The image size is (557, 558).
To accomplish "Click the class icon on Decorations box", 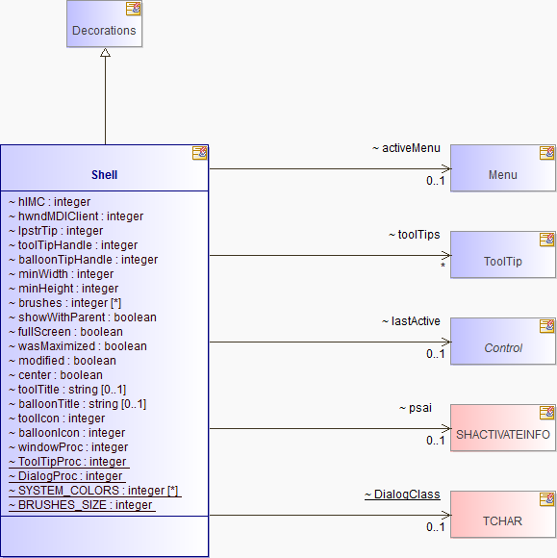I will tap(134, 9).
